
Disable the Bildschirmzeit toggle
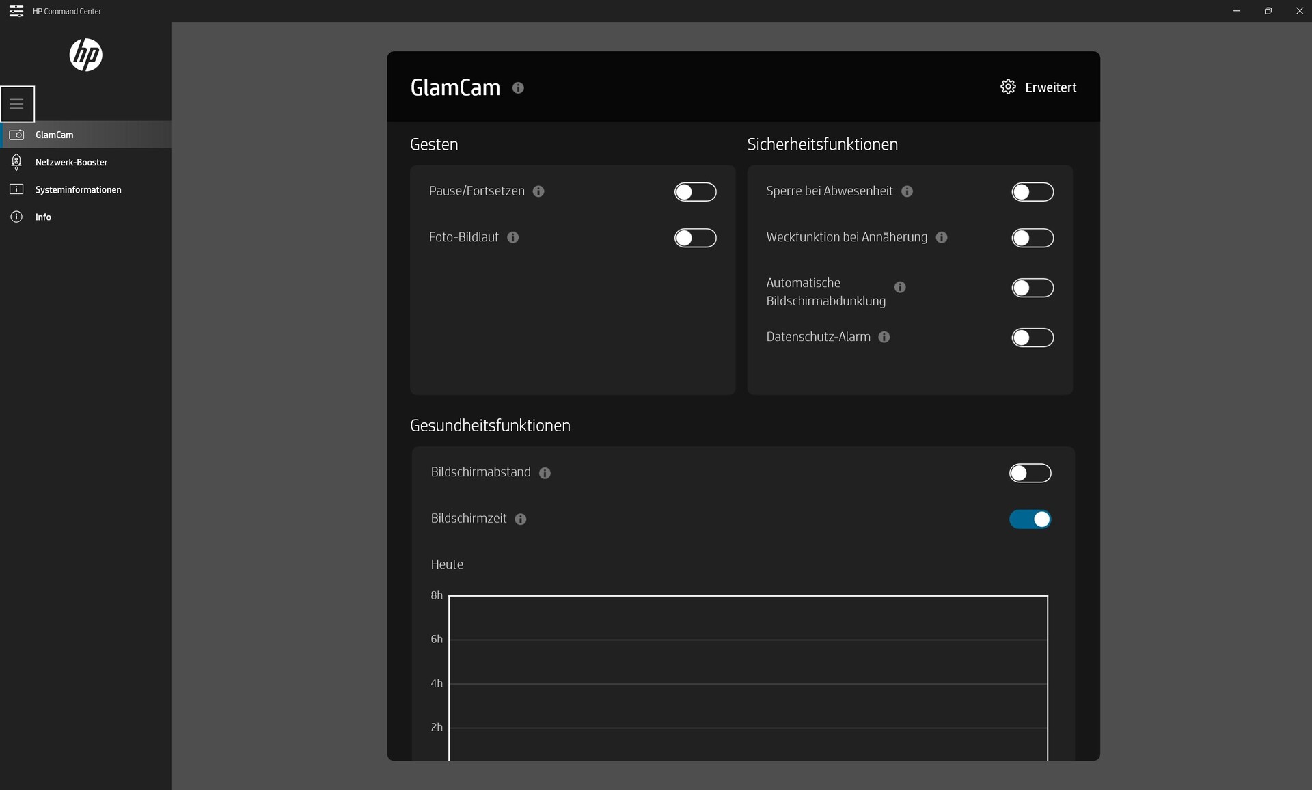[1030, 519]
